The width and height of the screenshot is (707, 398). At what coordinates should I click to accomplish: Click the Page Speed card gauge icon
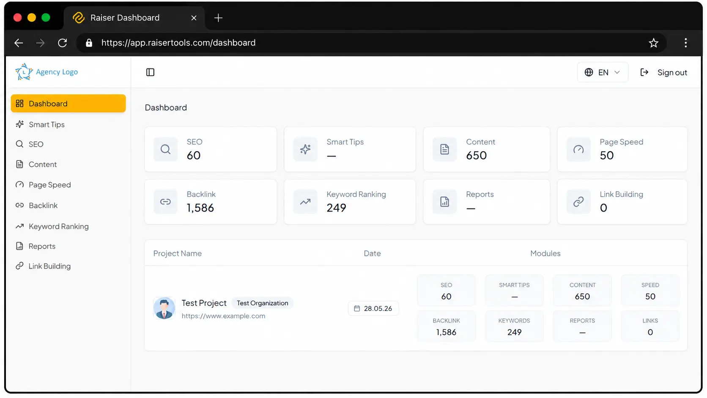pyautogui.click(x=578, y=149)
